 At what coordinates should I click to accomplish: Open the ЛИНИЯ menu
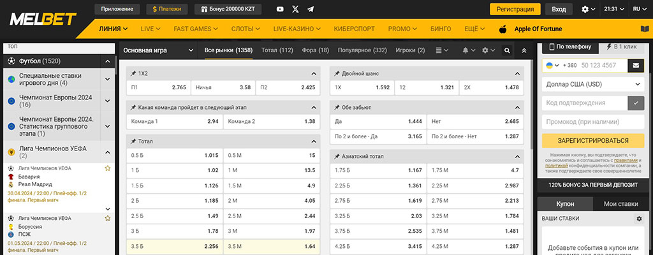(x=113, y=29)
